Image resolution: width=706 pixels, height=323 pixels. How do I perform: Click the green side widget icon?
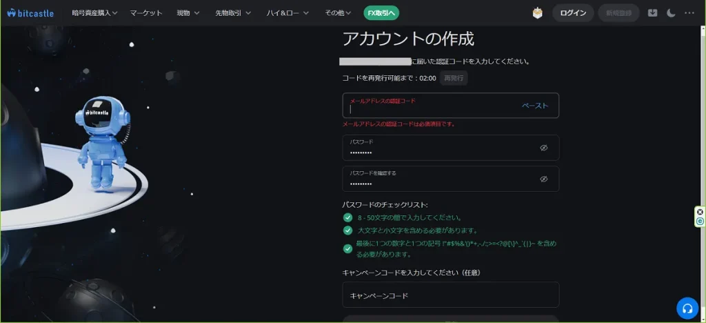click(x=700, y=221)
